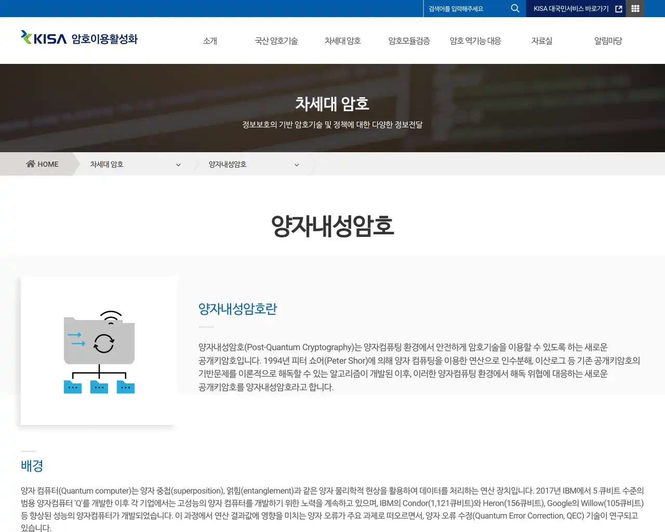
Task: Expand the 차세대 암호 breadcrumb dropdown
Action: pyautogui.click(x=135, y=164)
